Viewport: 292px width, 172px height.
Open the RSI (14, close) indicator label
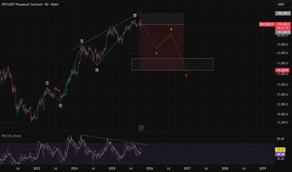click(12, 136)
